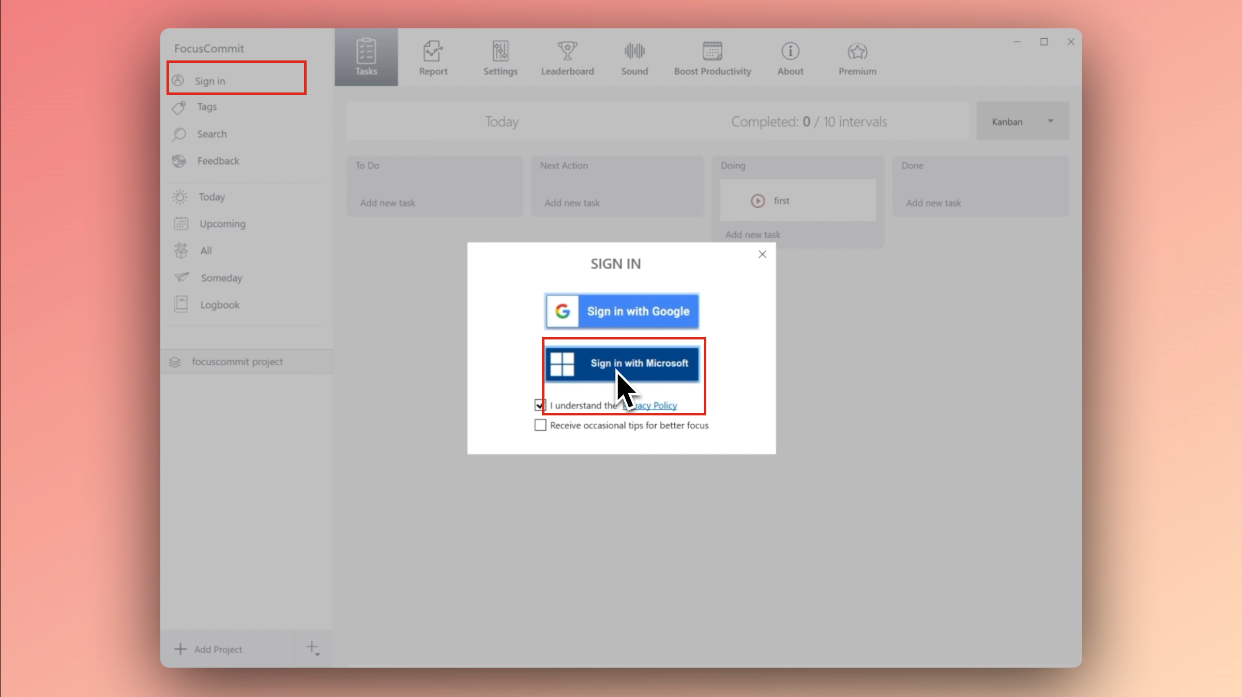Open the 'first' task card
This screenshot has width=1242, height=697.
(x=798, y=200)
